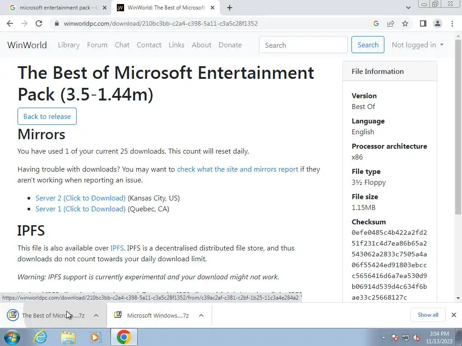Select the File Information panel header
This screenshot has width=462, height=346.
click(x=389, y=71)
